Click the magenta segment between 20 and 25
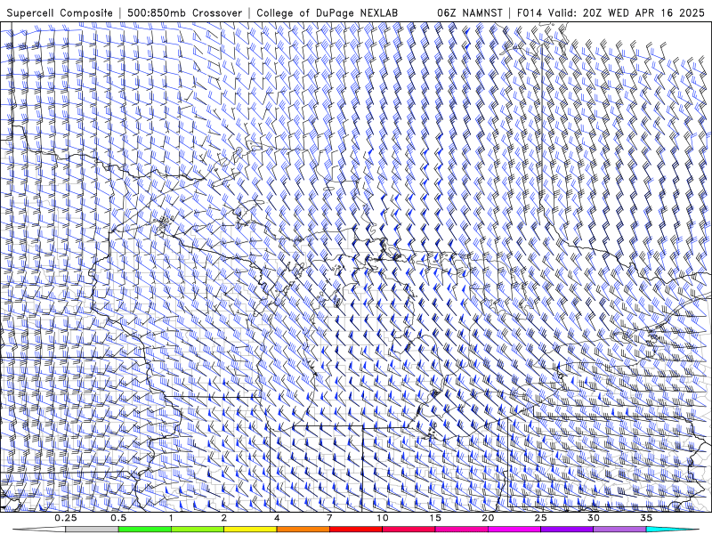The width and height of the screenshot is (712, 534). point(514,530)
